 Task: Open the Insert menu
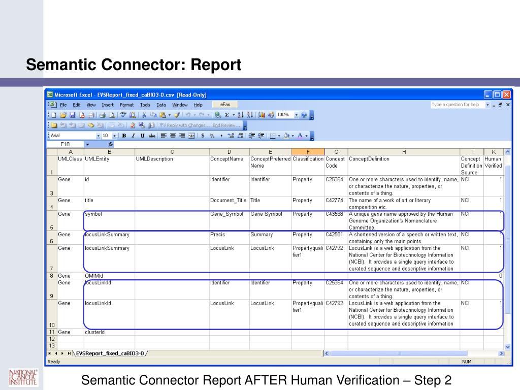click(108, 105)
